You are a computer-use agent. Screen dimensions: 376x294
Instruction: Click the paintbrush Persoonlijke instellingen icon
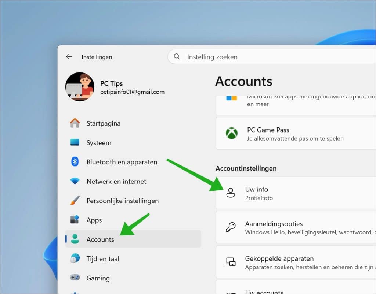[75, 201]
